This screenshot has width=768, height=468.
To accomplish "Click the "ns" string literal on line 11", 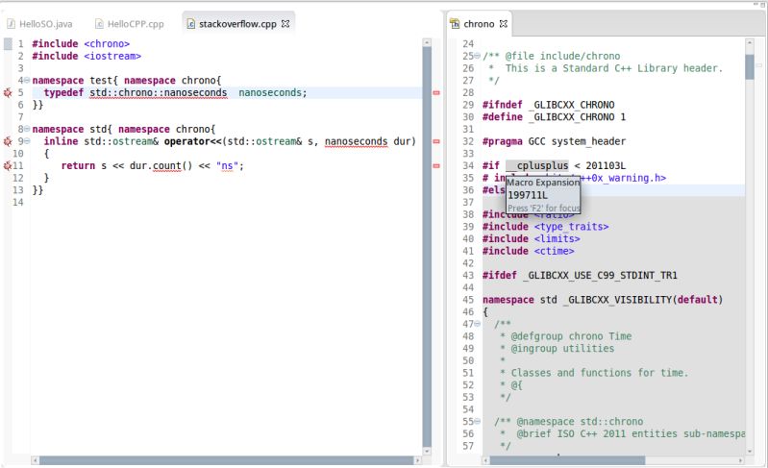I will tap(227, 166).
